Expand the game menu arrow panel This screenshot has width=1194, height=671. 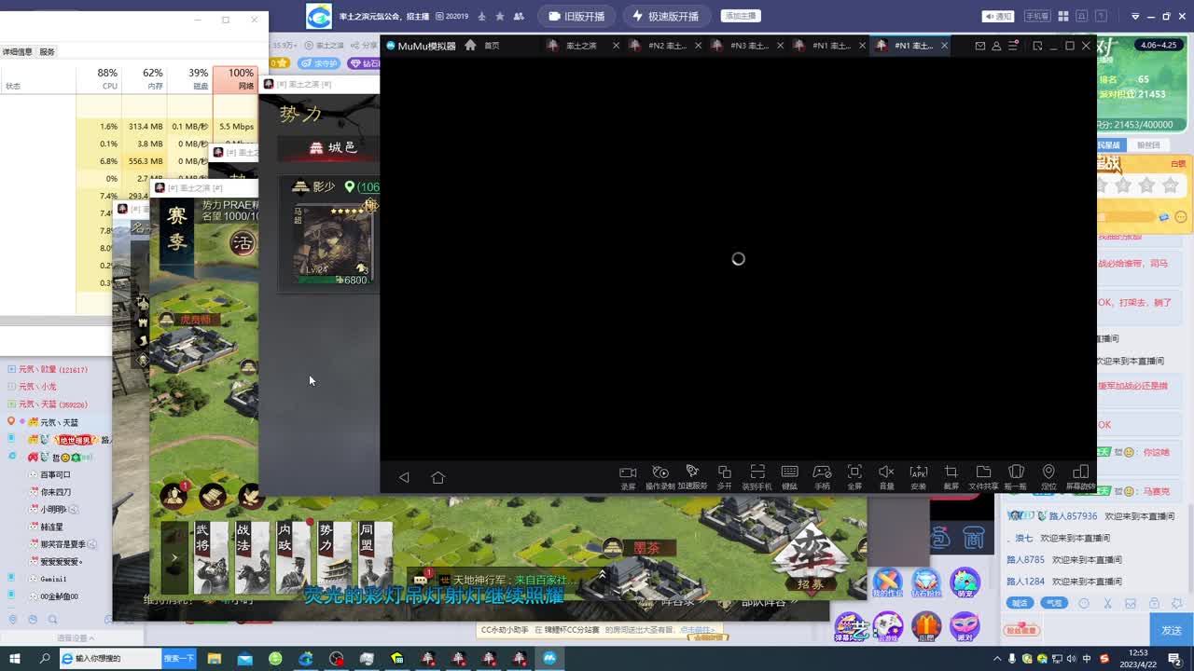[174, 557]
